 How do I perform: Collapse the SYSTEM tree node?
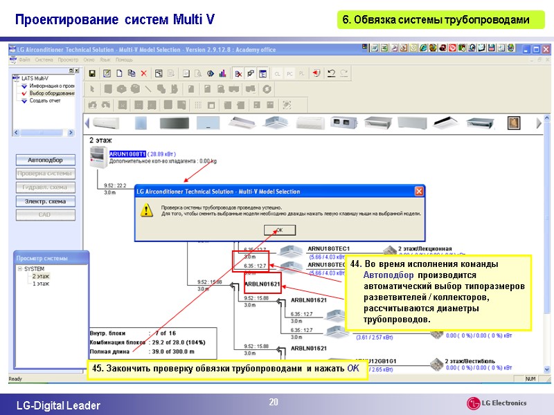point(20,269)
